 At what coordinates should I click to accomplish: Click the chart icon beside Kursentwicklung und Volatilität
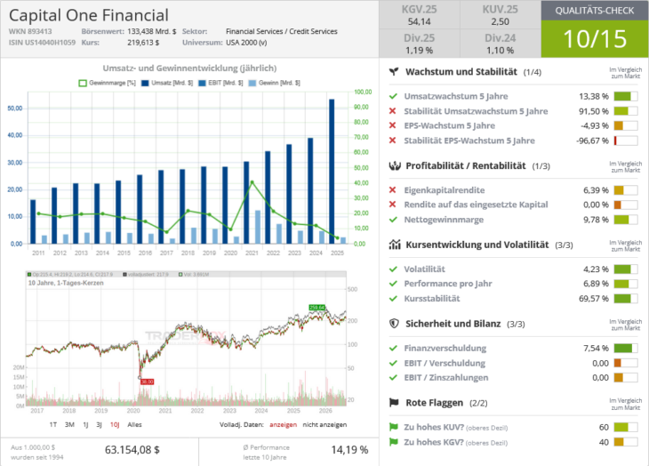(395, 245)
